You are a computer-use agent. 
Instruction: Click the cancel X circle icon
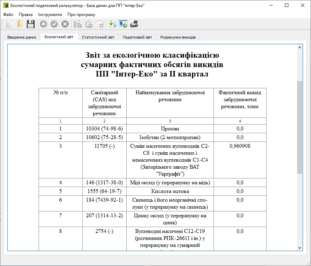point(65,24)
